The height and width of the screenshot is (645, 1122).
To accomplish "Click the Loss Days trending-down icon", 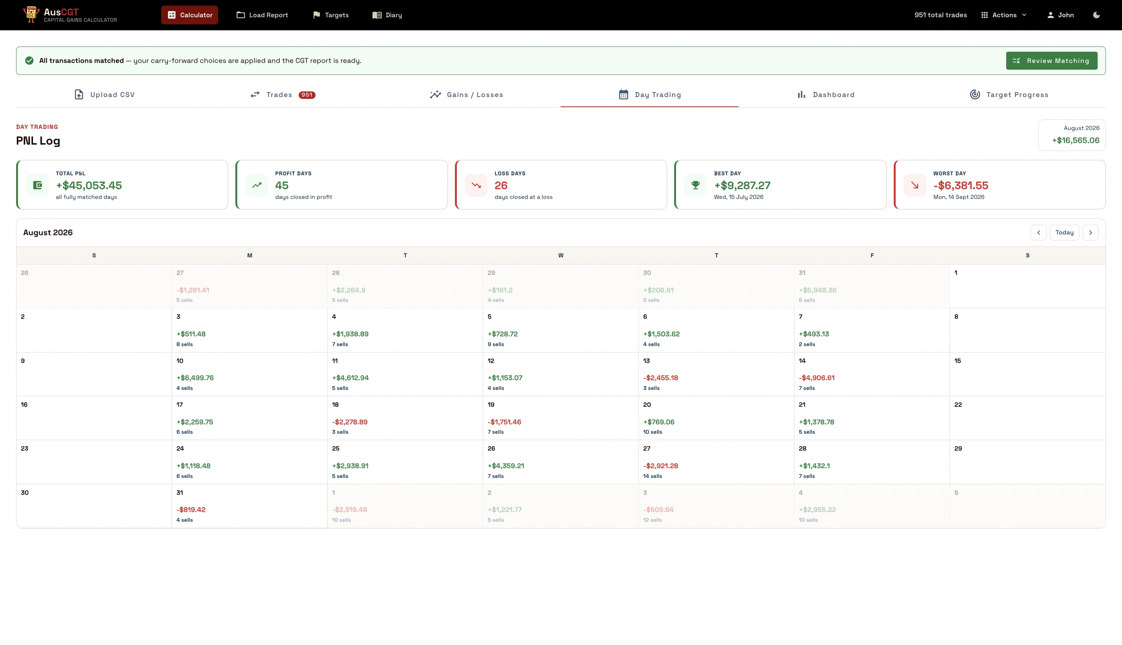I will [x=476, y=185].
